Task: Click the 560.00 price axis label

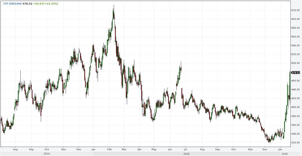Action: pyautogui.click(x=295, y=37)
